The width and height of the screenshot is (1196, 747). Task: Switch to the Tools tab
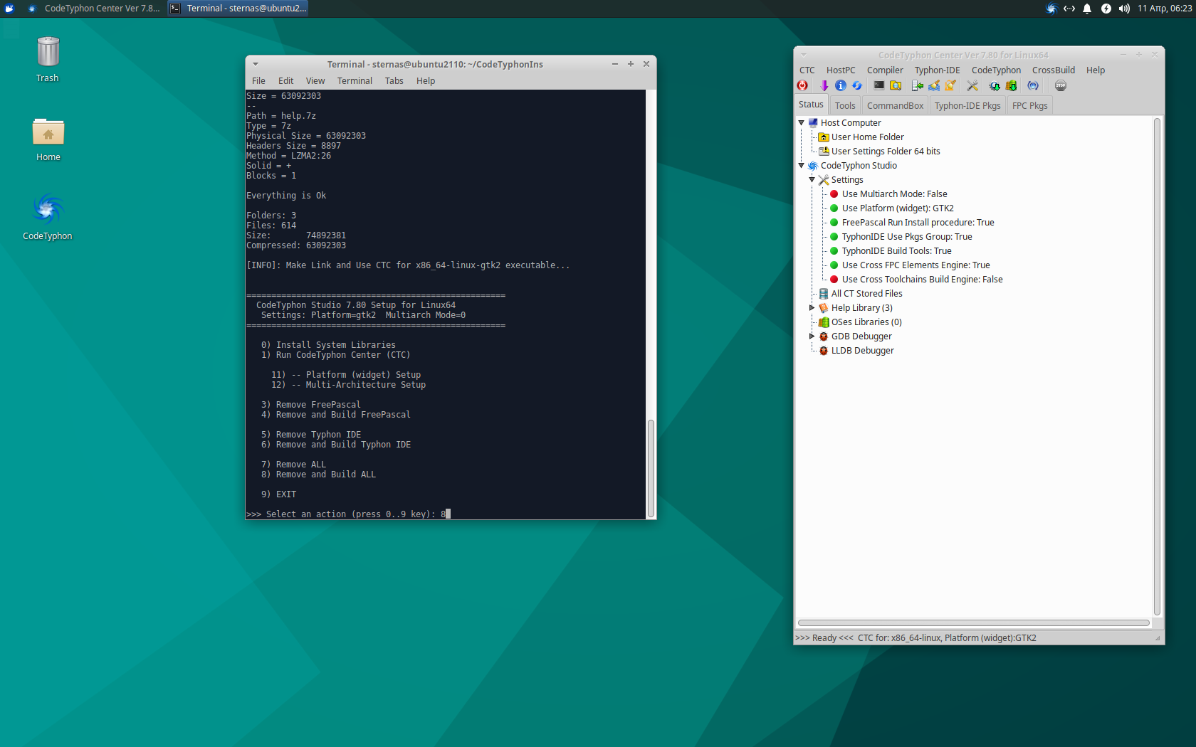coord(845,106)
